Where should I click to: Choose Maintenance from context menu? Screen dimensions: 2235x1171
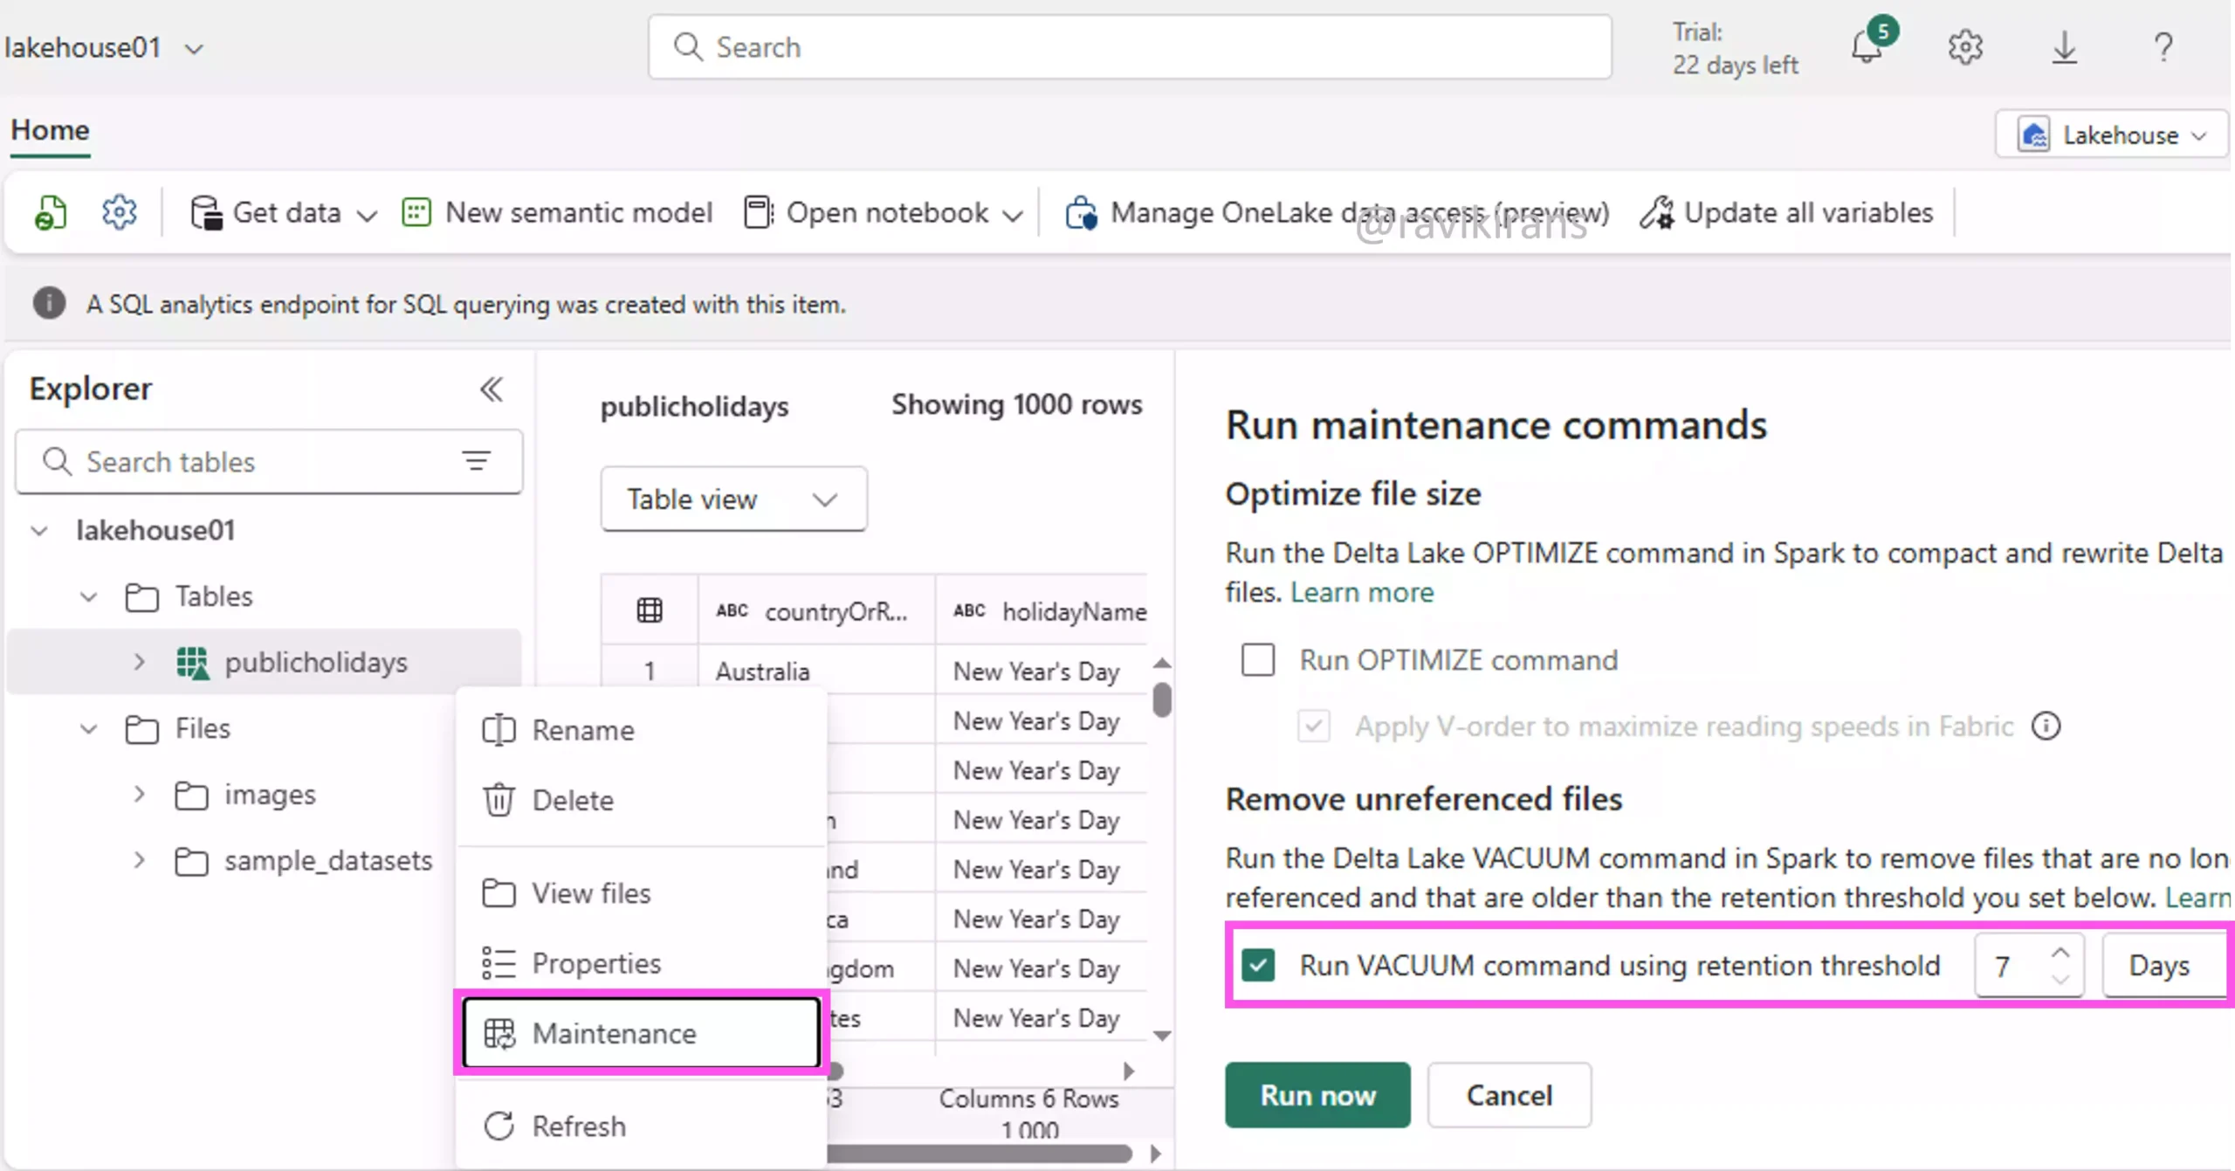[x=641, y=1033]
